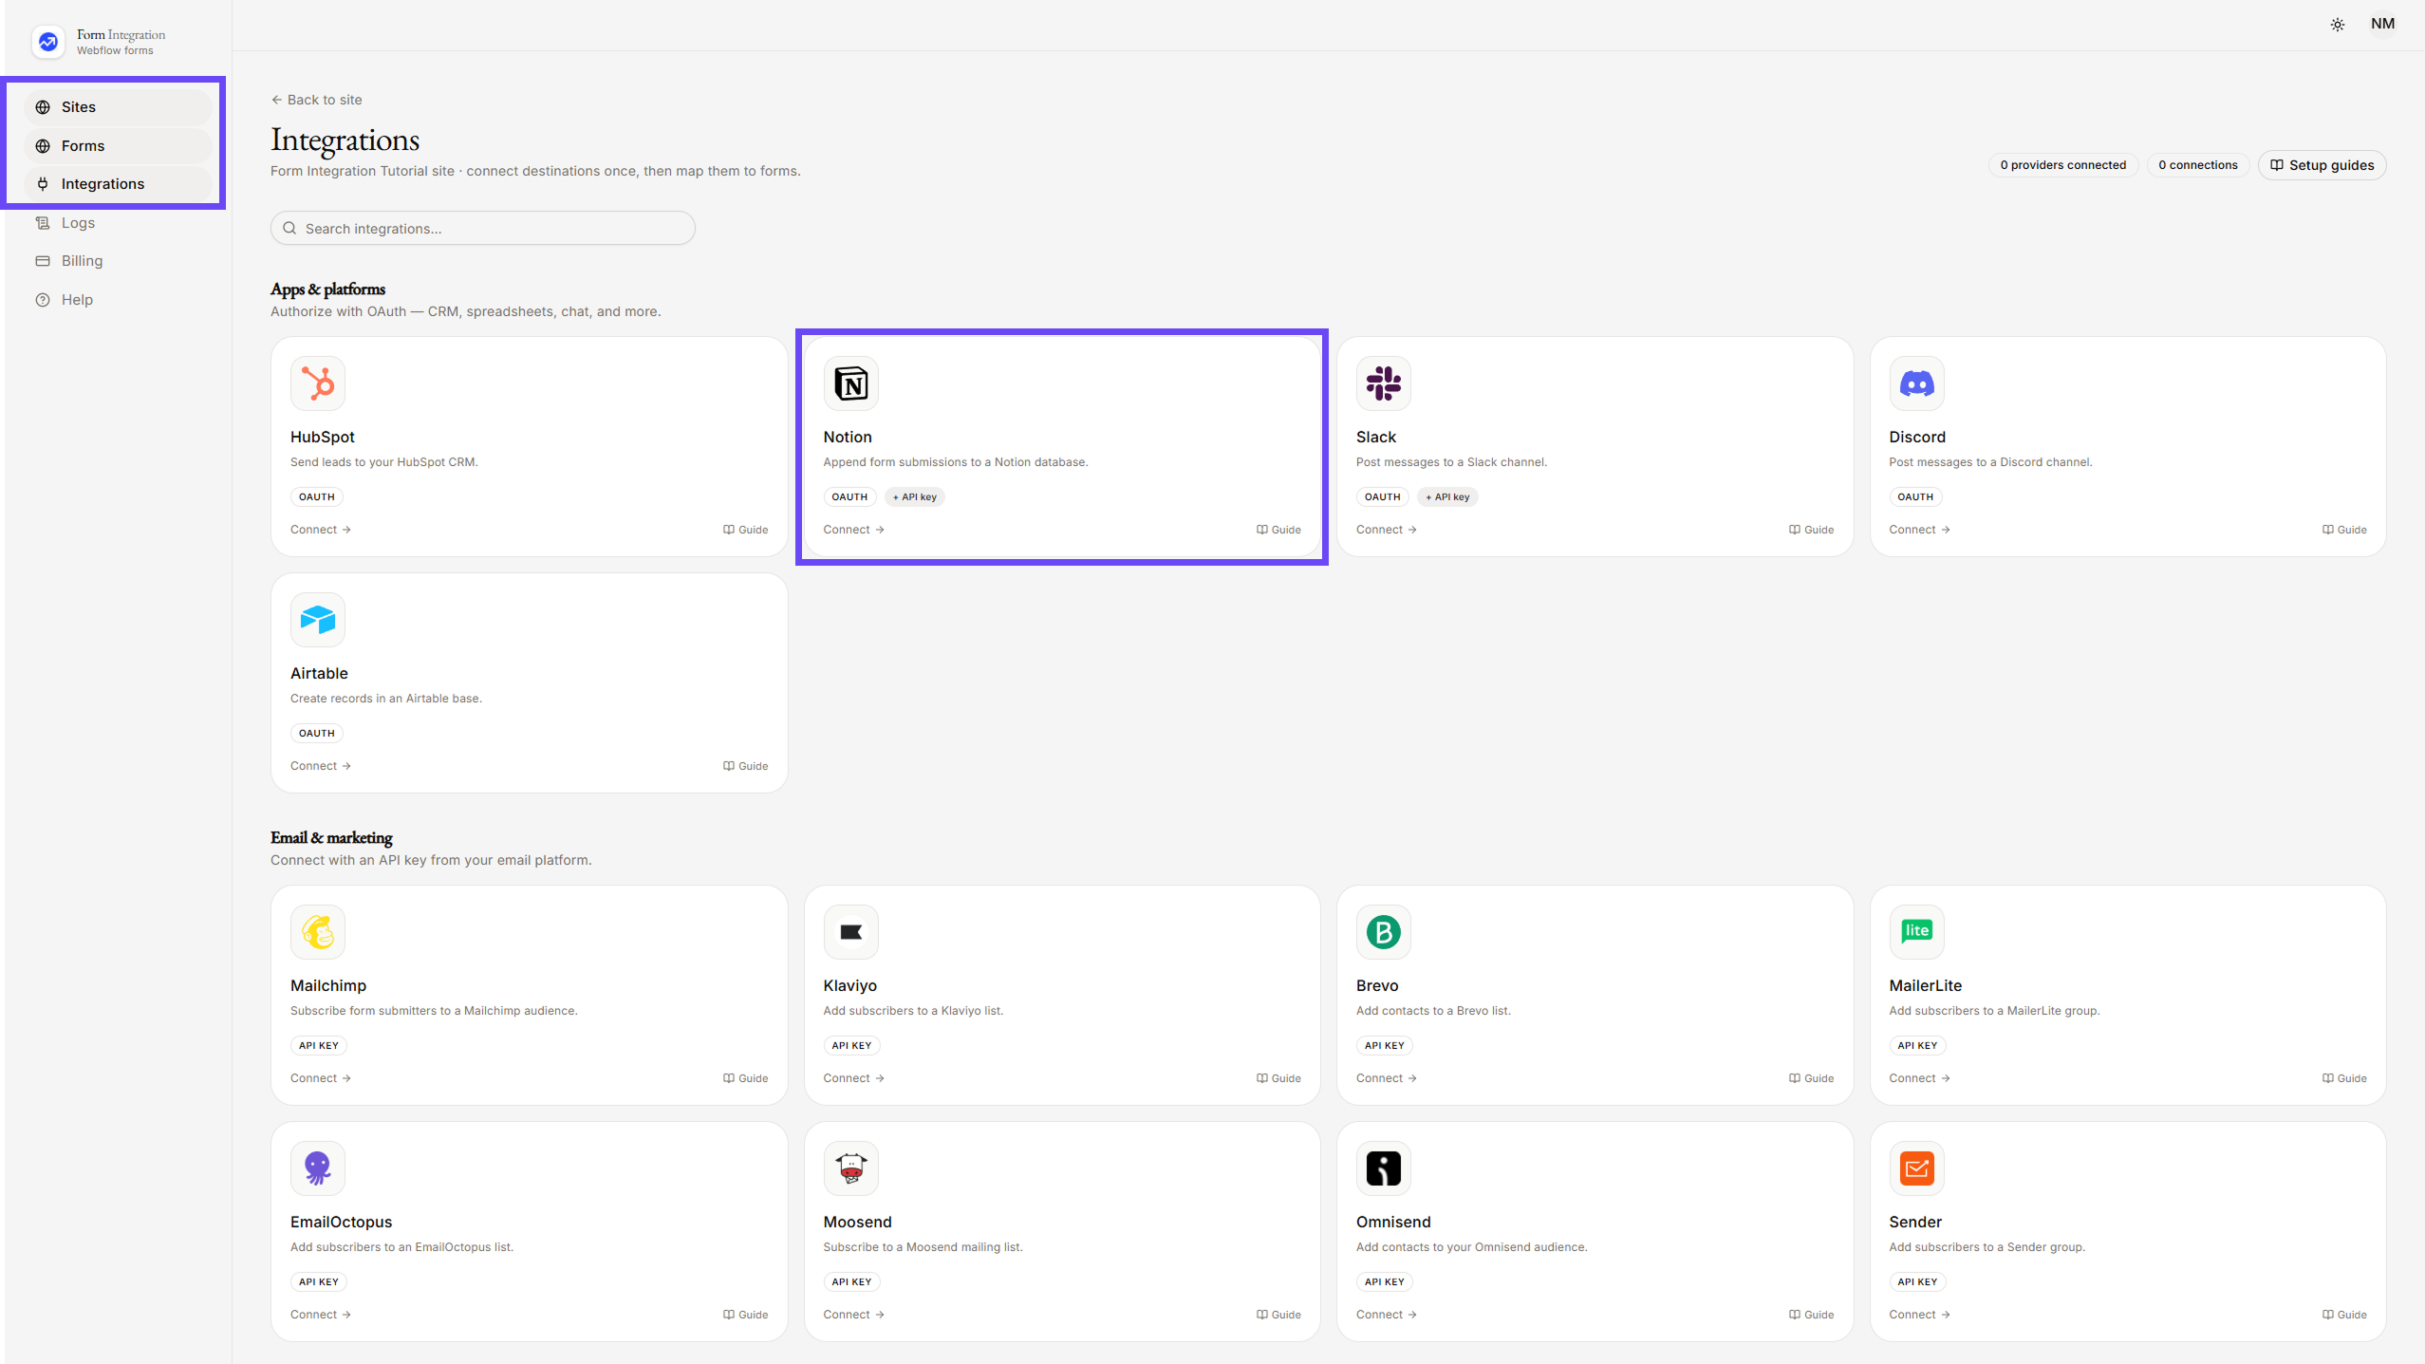Click the Notion '+ API key' tag

point(914,497)
